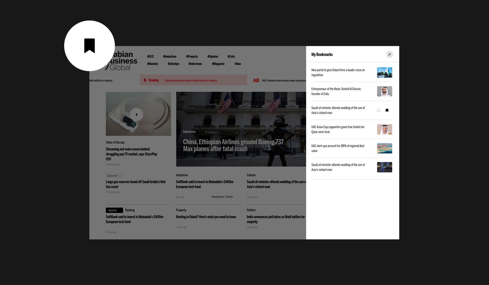This screenshot has height=285, width=489.
Task: Click the filled bookmark icon next to the headphones icon
Action: 387,110
